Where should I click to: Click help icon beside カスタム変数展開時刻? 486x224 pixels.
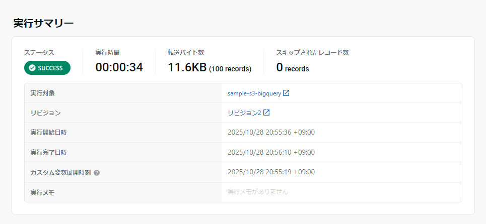coord(97,172)
